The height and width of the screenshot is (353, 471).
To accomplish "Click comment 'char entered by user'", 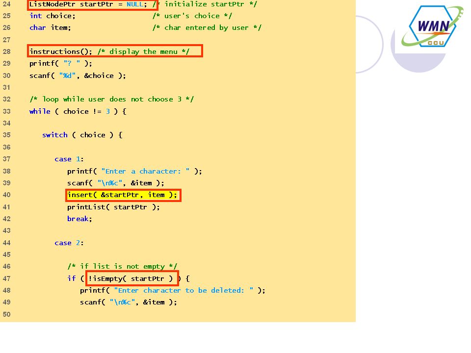I will tap(207, 27).
